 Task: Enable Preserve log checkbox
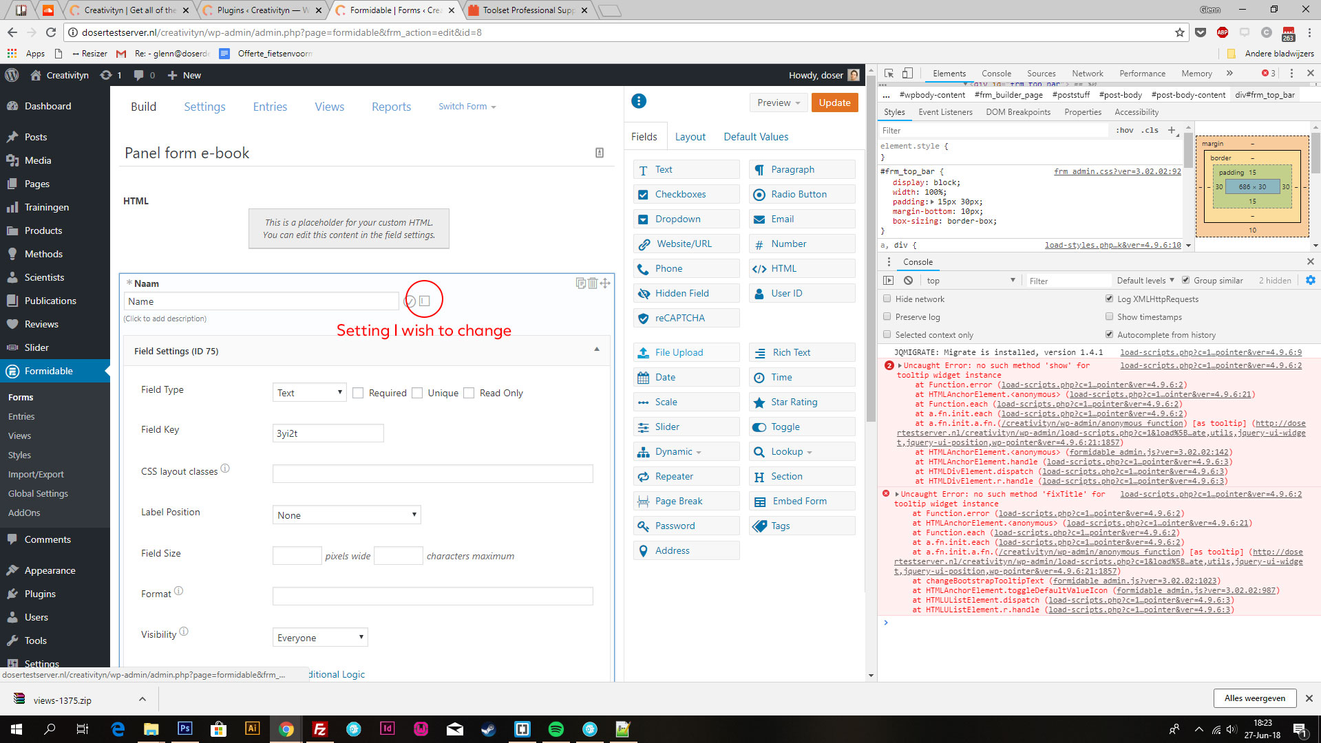point(887,316)
